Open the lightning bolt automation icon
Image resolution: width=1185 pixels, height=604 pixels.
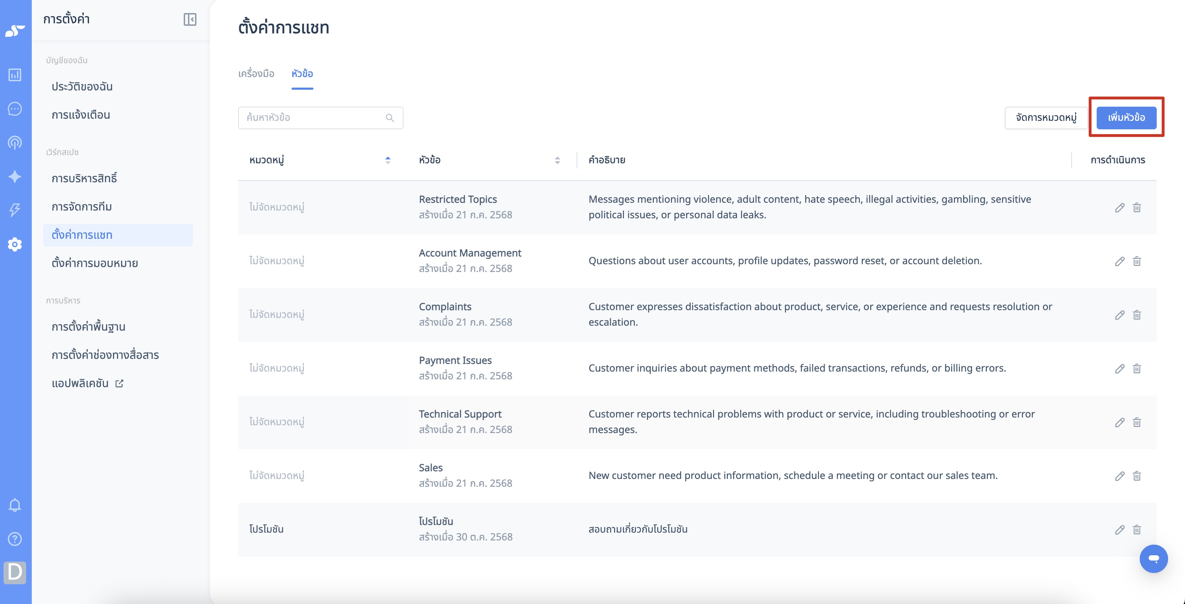(x=15, y=210)
